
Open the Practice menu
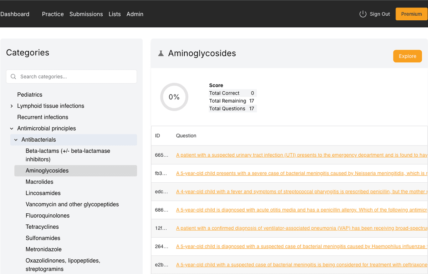click(x=53, y=14)
